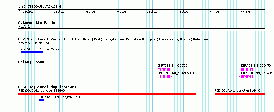Open the nsv7450 (Kidd2008) variant label
This screenshot has width=274, height=112.
[x=35, y=43]
